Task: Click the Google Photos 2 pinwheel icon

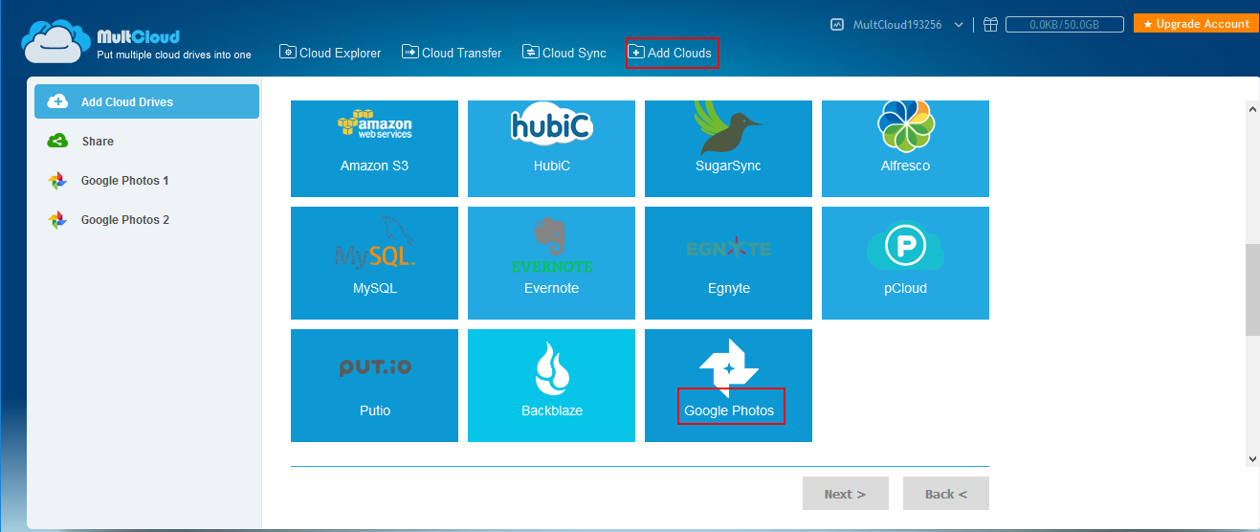Action: (57, 219)
